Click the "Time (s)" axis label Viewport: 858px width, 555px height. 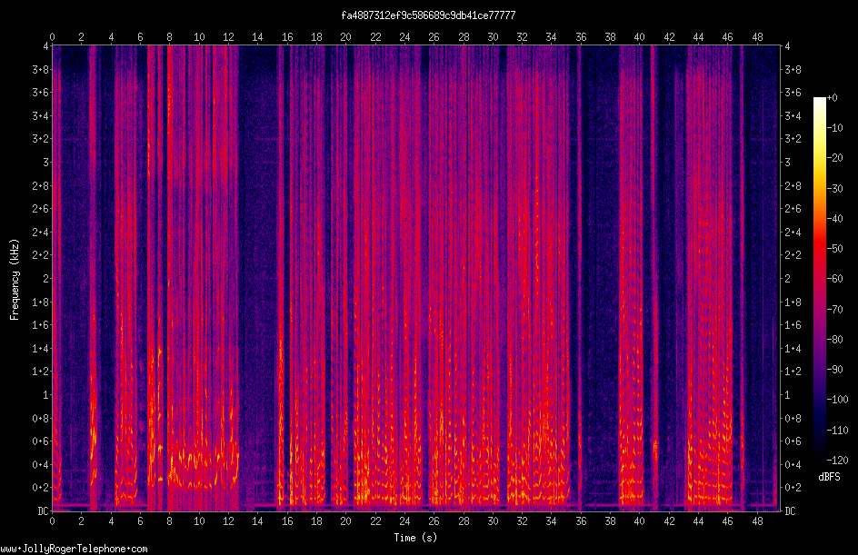[415, 538]
